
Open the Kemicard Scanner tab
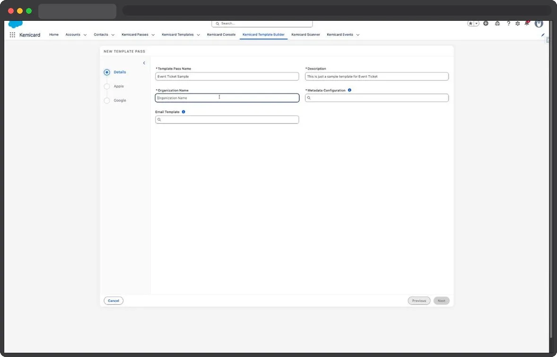click(305, 35)
